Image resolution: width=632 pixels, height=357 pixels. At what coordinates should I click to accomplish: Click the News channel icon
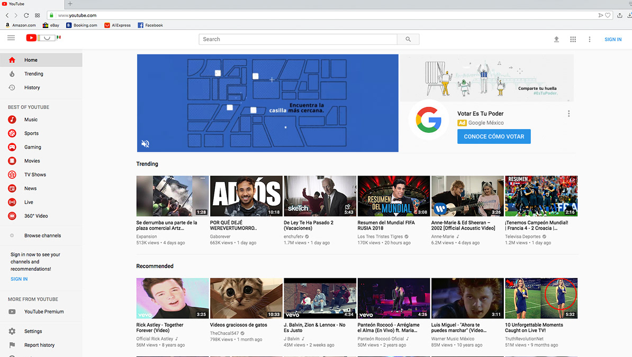tap(12, 188)
